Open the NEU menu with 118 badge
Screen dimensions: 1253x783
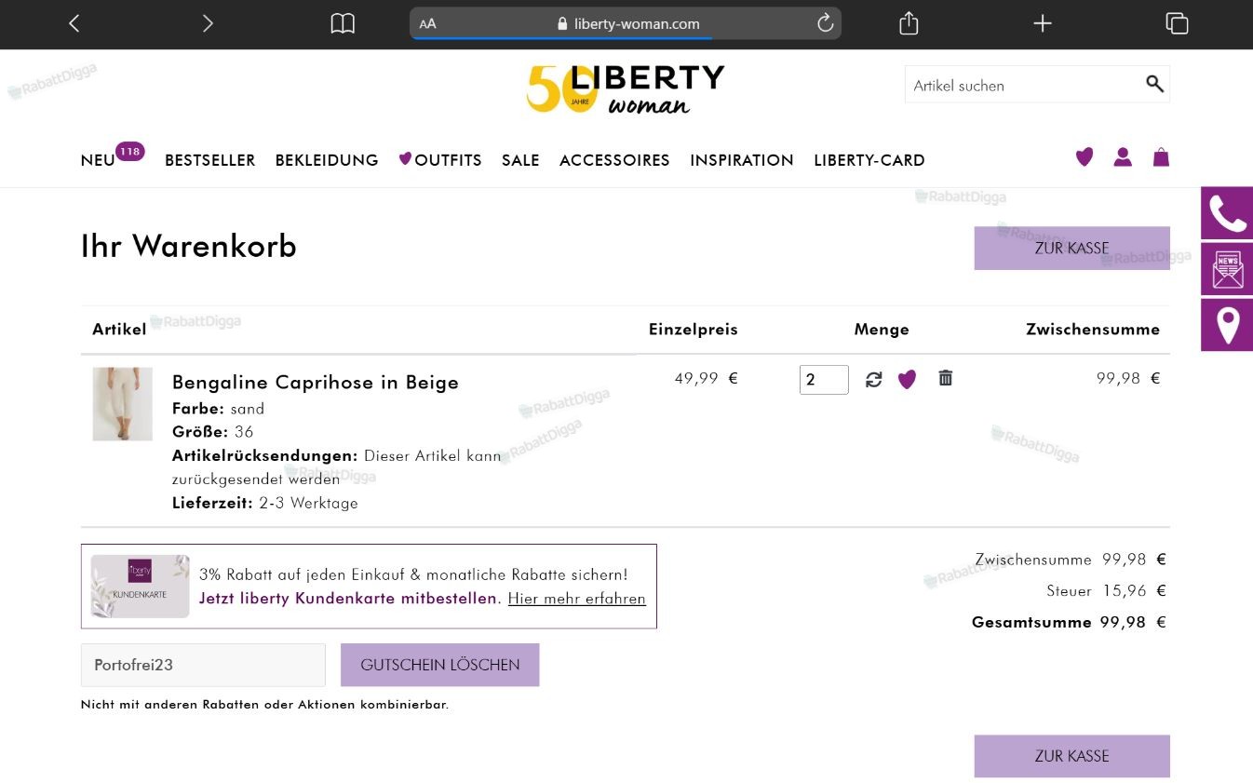pos(112,157)
